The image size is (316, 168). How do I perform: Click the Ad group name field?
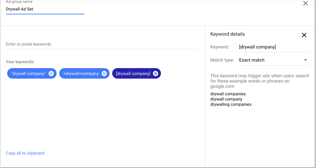(x=45, y=9)
